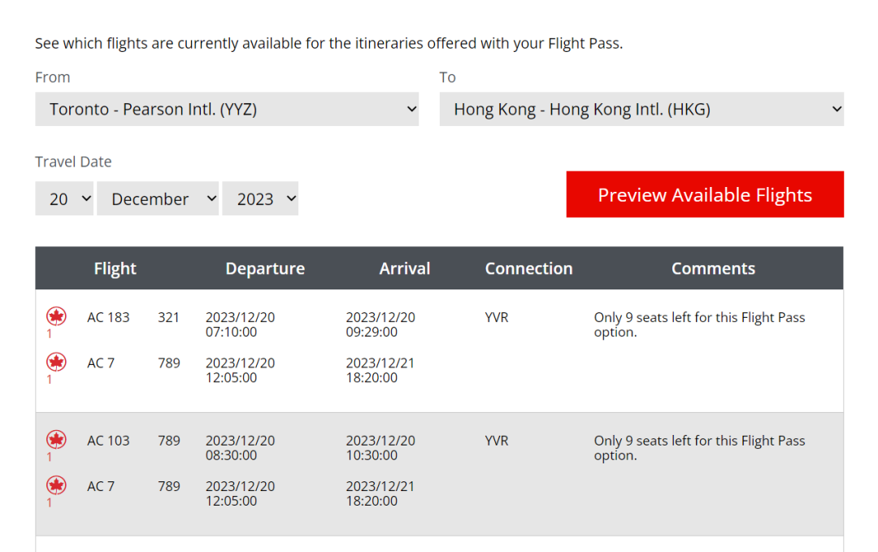Click the Air Canada logo beside AC 103
This screenshot has height=552, width=878.
pyautogui.click(x=56, y=440)
